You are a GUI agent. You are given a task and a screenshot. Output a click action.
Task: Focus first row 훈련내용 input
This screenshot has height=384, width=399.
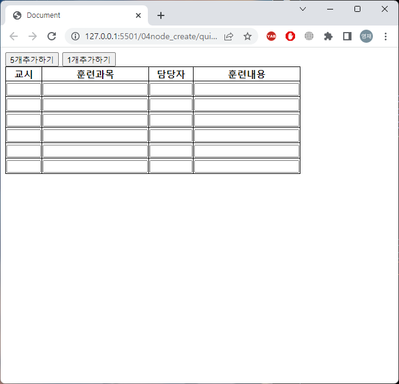point(246,89)
